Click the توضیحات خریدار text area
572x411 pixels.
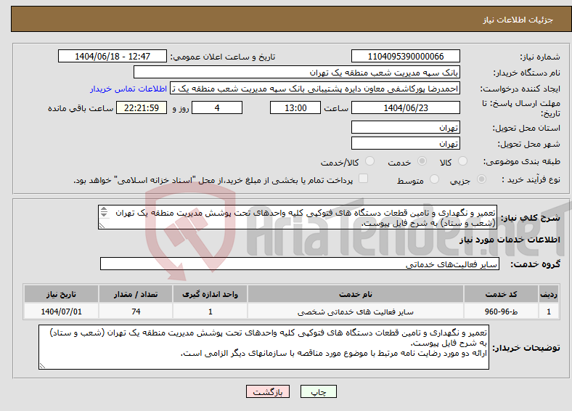tap(263, 347)
